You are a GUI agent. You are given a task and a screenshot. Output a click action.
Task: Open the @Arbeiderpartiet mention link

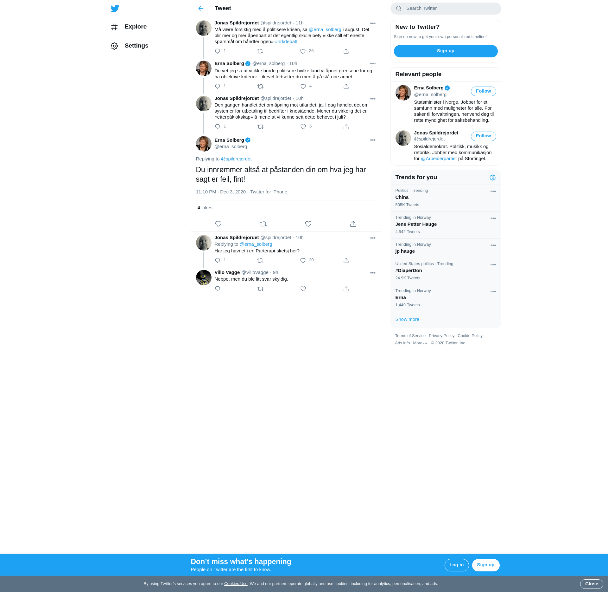click(439, 159)
